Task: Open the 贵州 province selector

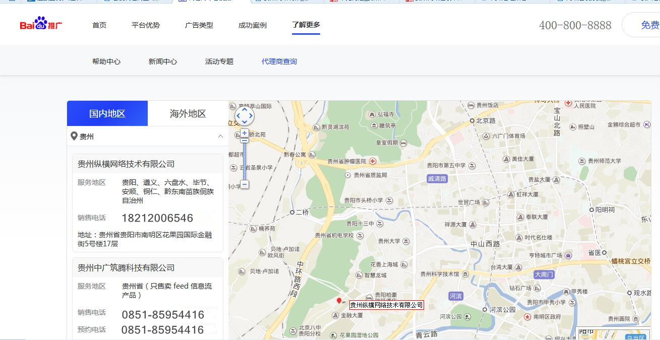Action: [148, 136]
